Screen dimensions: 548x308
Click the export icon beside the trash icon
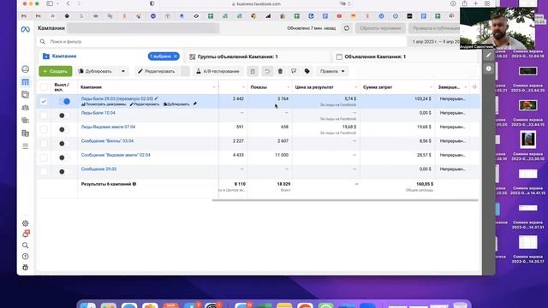pos(294,71)
